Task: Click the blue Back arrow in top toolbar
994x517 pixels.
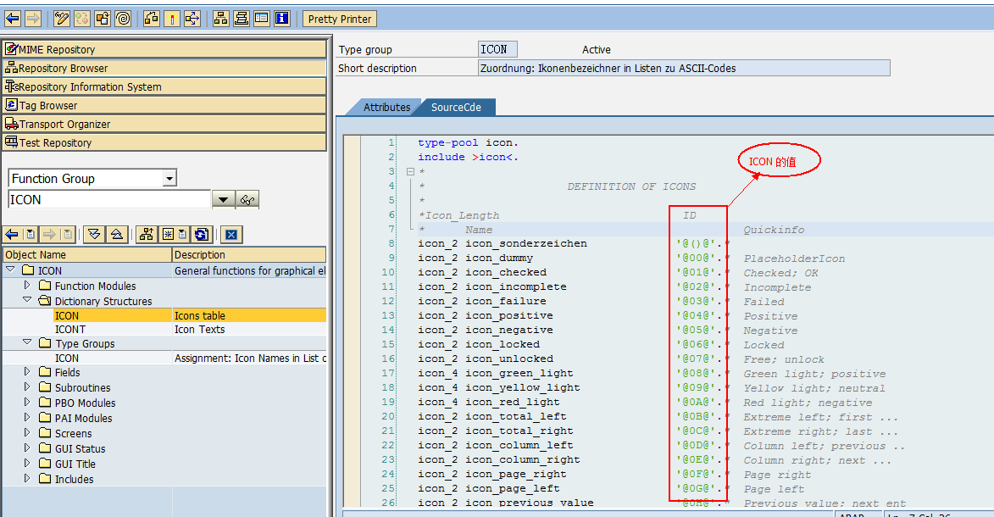Action: point(13,19)
